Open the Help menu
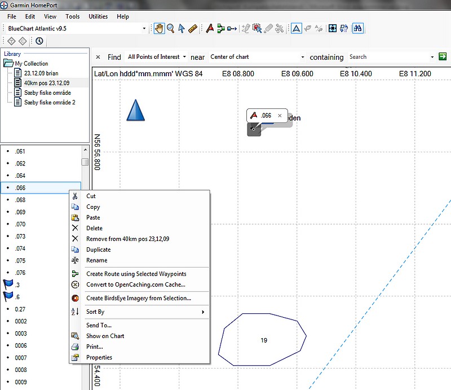The image size is (451, 390). pos(123,16)
